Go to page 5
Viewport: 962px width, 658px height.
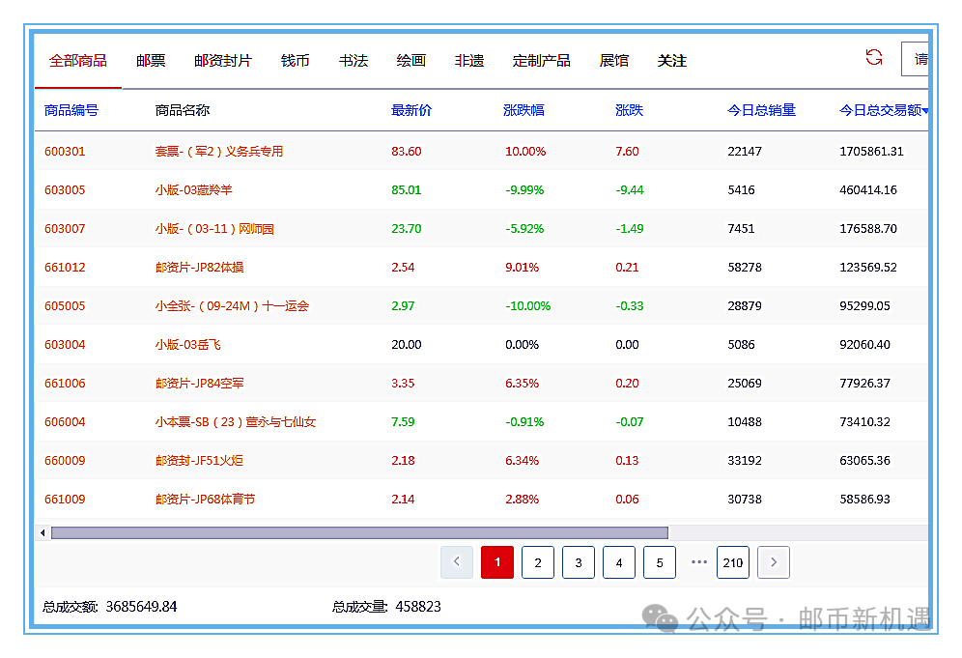click(660, 562)
